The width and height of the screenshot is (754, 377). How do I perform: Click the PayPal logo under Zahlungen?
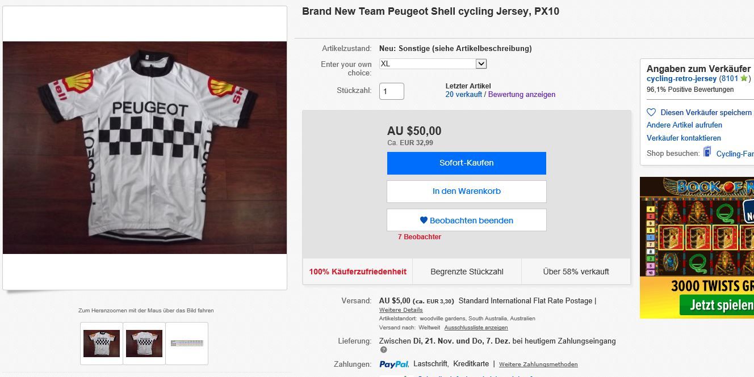393,364
